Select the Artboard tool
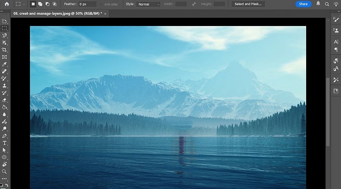The height and width of the screenshot is (189, 341). coord(4,21)
